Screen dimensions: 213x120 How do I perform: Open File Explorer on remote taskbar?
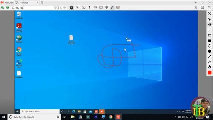(79, 111)
